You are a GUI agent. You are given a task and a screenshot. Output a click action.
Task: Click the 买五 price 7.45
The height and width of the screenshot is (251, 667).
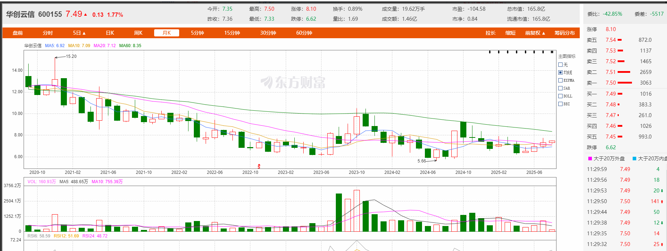pyautogui.click(x=610, y=137)
